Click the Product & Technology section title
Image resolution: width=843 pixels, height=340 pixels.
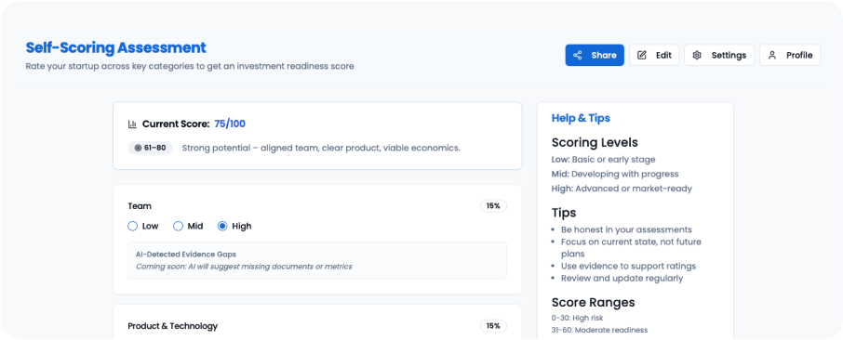172,326
